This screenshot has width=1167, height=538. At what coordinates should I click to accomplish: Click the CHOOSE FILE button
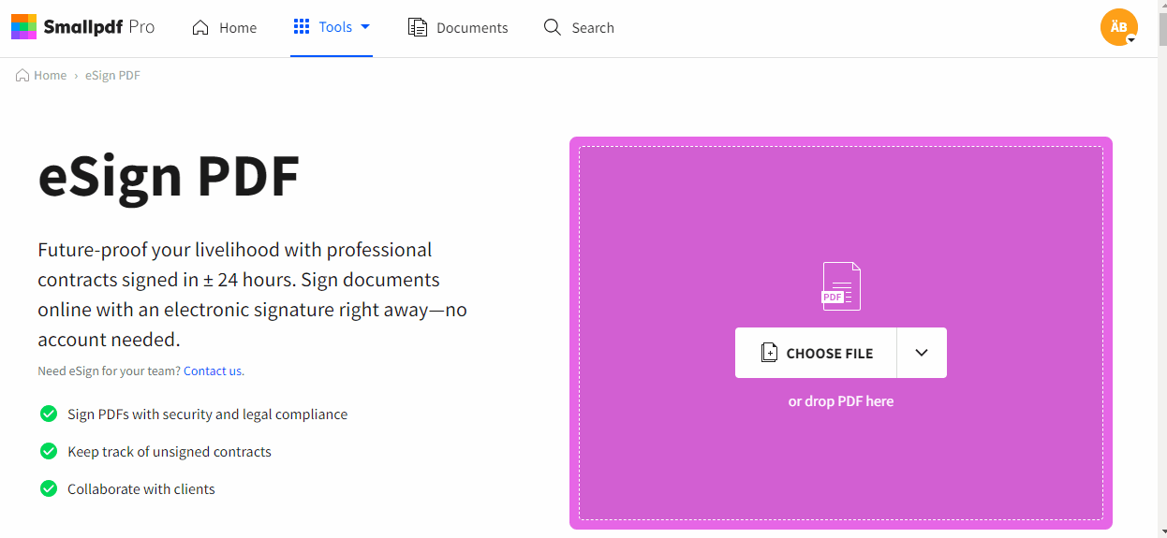click(816, 353)
